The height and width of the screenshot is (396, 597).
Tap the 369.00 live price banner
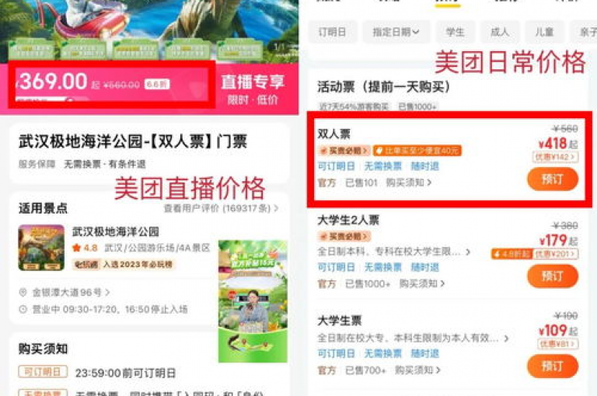[112, 84]
